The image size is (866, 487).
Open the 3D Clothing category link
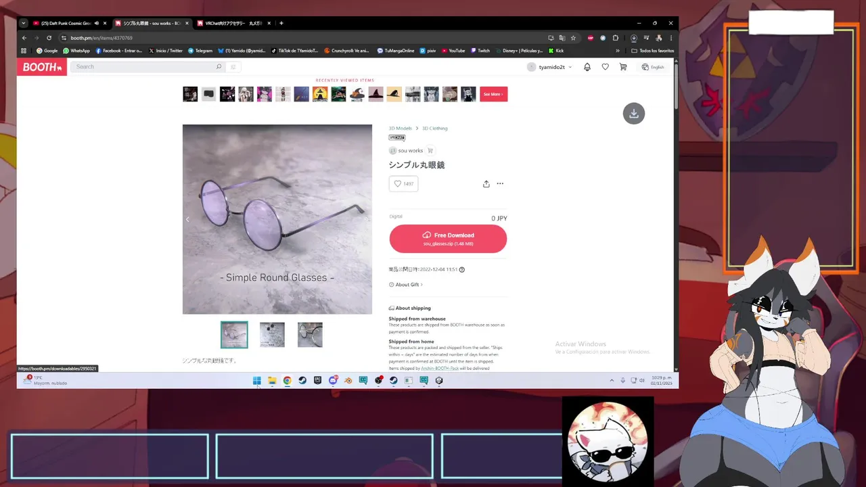[x=435, y=129]
